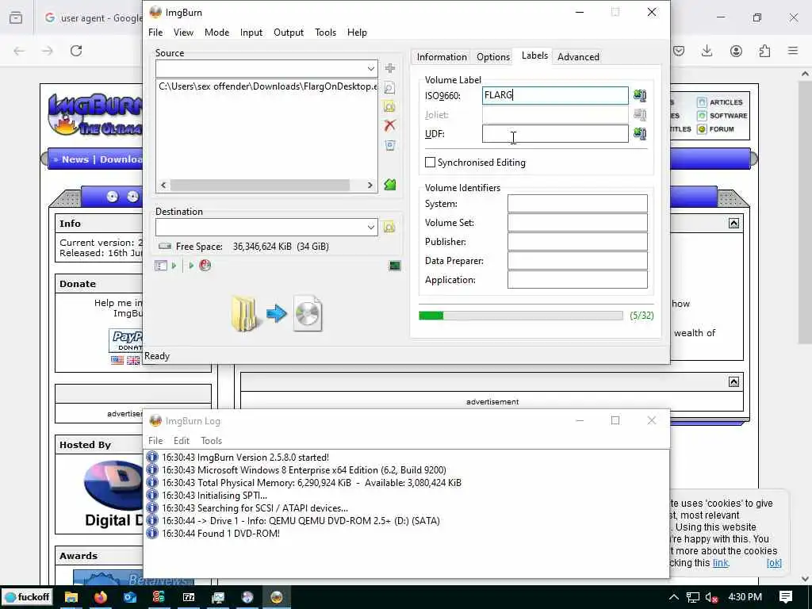Viewport: 812px width, 609px height.
Task: Open 7-Zip from taskbar
Action: [x=189, y=597]
